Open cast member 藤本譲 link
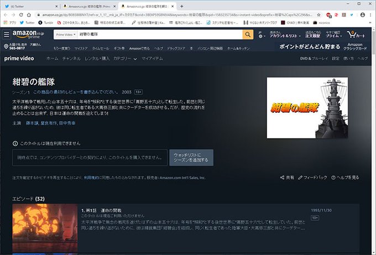Viewport: 376px width, 255px height. 32,123
